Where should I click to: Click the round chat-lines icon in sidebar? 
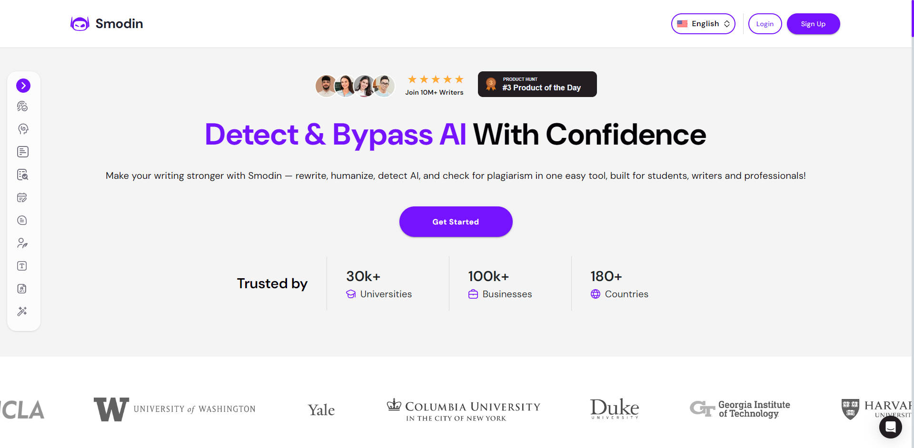22,220
